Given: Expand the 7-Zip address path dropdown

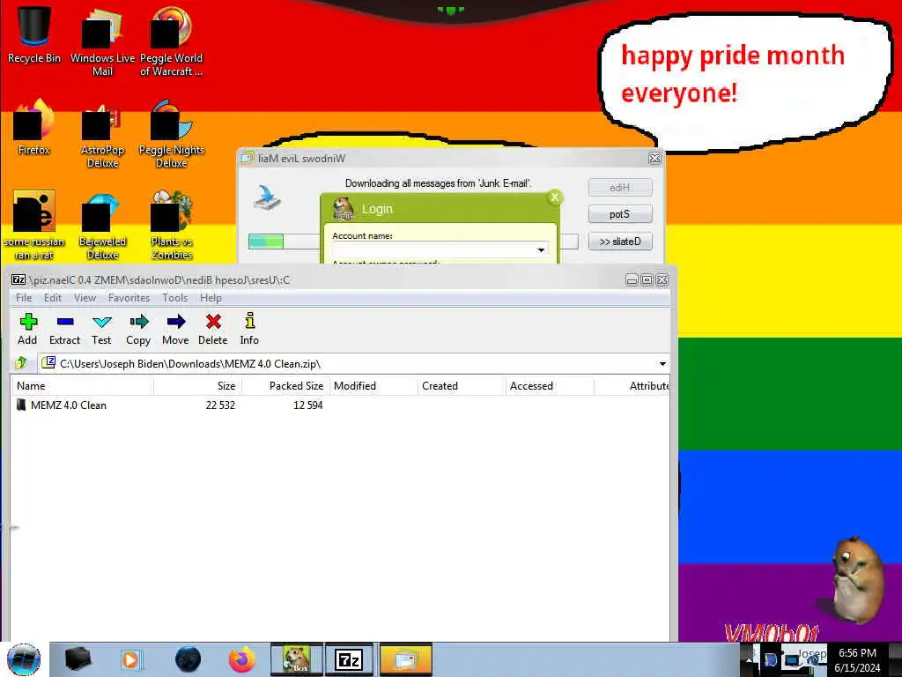Looking at the screenshot, I should [662, 364].
